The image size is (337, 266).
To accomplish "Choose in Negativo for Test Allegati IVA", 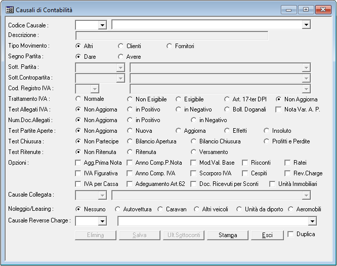I will point(179,109).
